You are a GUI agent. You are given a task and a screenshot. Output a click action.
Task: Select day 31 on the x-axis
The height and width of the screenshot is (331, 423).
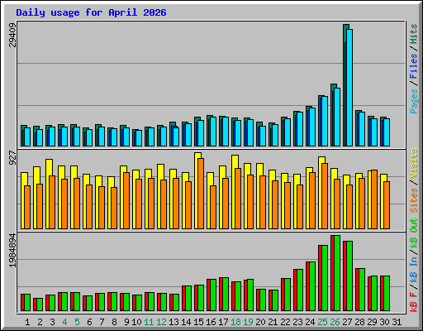point(397,322)
